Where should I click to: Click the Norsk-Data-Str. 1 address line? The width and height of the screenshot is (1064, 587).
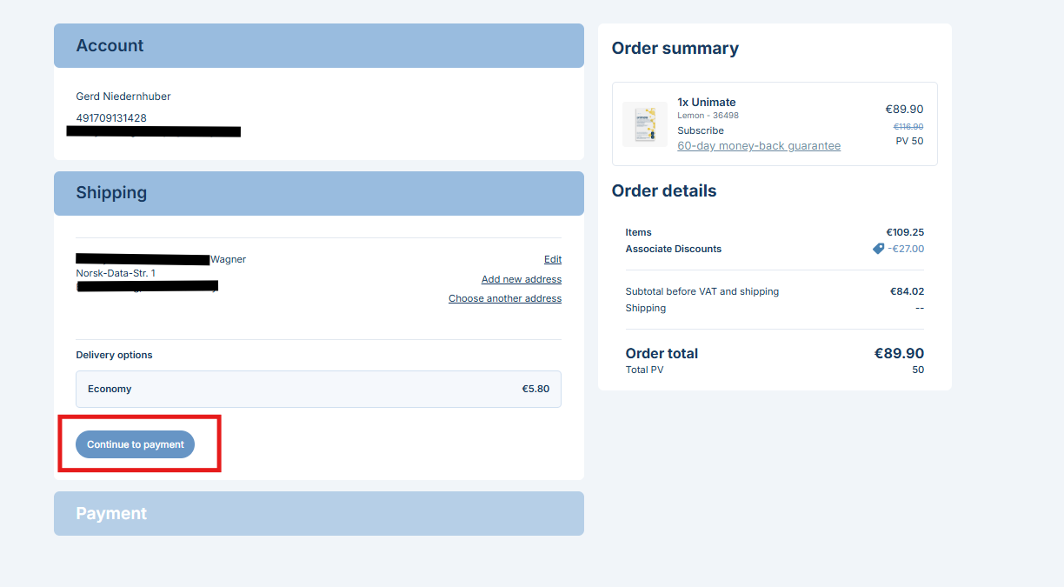(x=116, y=273)
